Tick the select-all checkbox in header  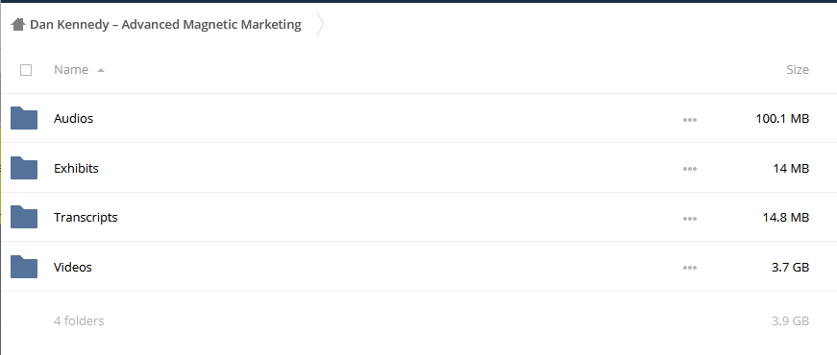pos(26,70)
